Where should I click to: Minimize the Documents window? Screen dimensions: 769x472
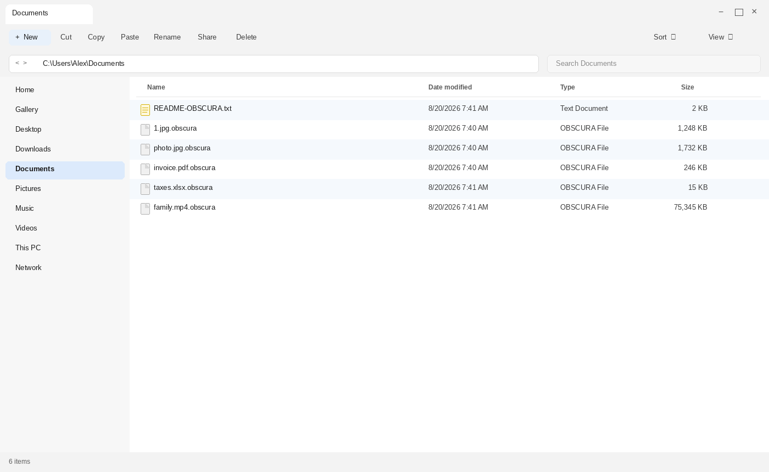[x=721, y=12]
